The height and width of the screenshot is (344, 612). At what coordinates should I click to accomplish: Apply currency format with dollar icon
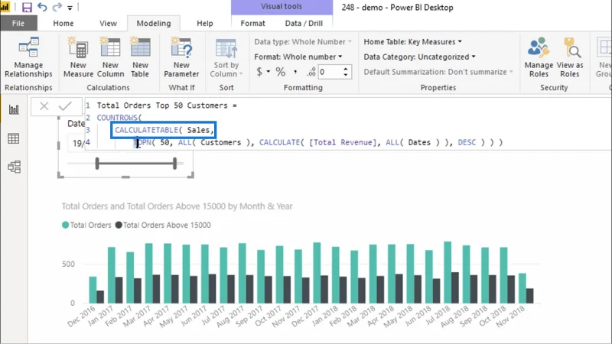click(259, 72)
